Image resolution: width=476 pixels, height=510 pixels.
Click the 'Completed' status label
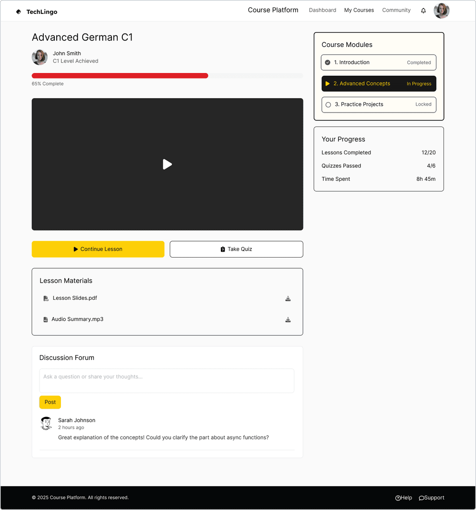click(x=419, y=62)
